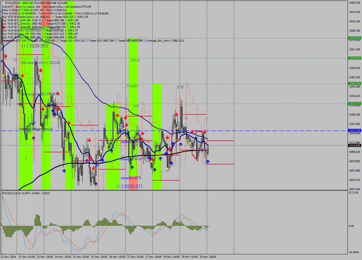Click the 3465.700 price axis value
This screenshot has width=362, height=260.
point(355,3)
